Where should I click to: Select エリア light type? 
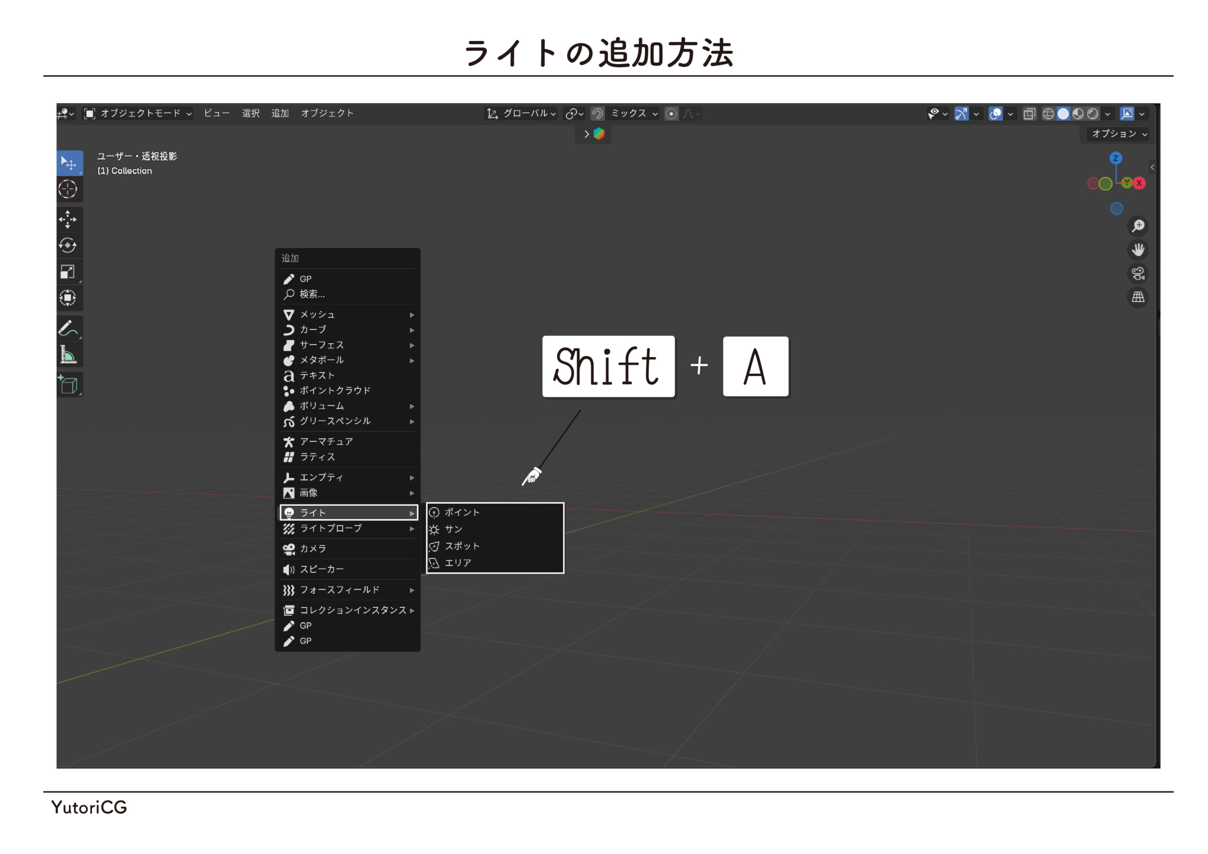[458, 563]
